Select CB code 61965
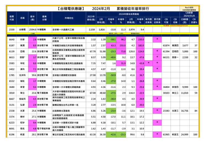This screenshot has width=204, height=144. pyautogui.click(x=166, y=135)
